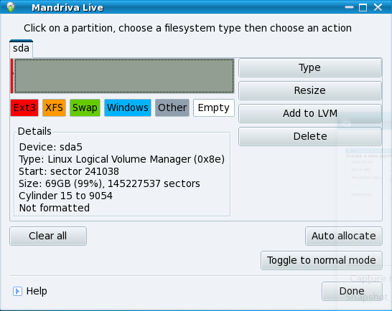Click the Not formatted status text

point(55,208)
